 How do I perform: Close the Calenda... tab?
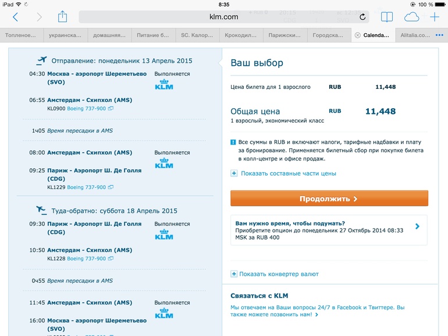pos(357,35)
